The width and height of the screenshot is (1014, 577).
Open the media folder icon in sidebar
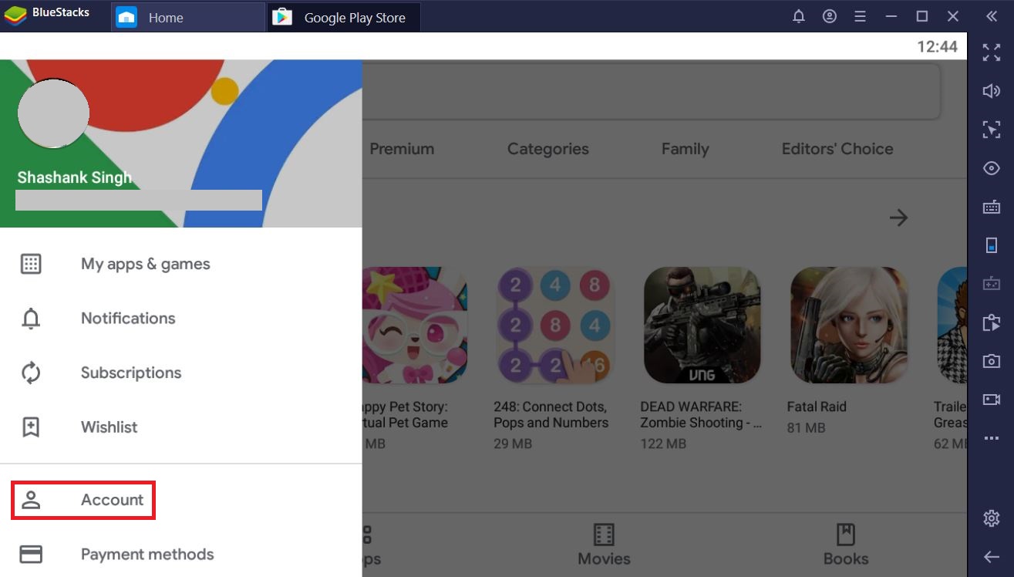coord(992,322)
